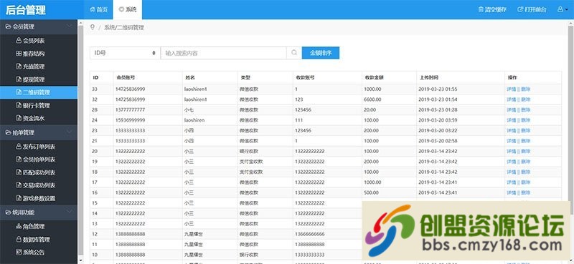
Task: Click the 后台管理 header title
Action: coord(26,10)
